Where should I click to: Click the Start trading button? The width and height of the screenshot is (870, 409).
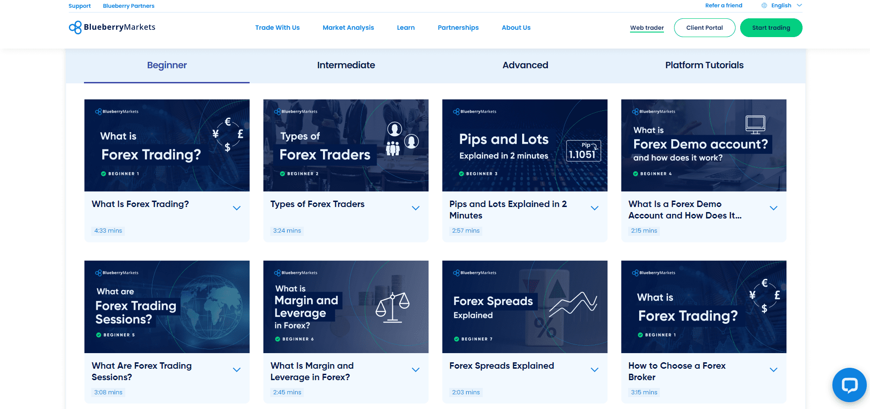point(771,28)
